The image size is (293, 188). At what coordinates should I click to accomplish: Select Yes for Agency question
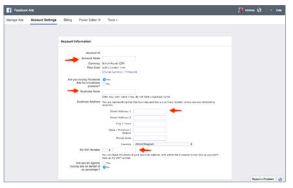pos(104,163)
